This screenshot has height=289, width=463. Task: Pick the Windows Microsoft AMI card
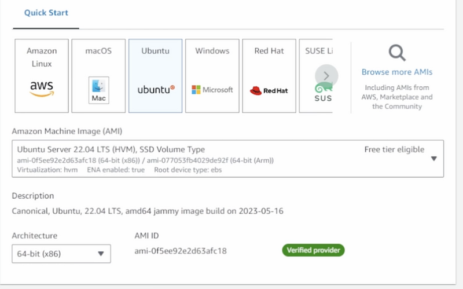(x=212, y=76)
